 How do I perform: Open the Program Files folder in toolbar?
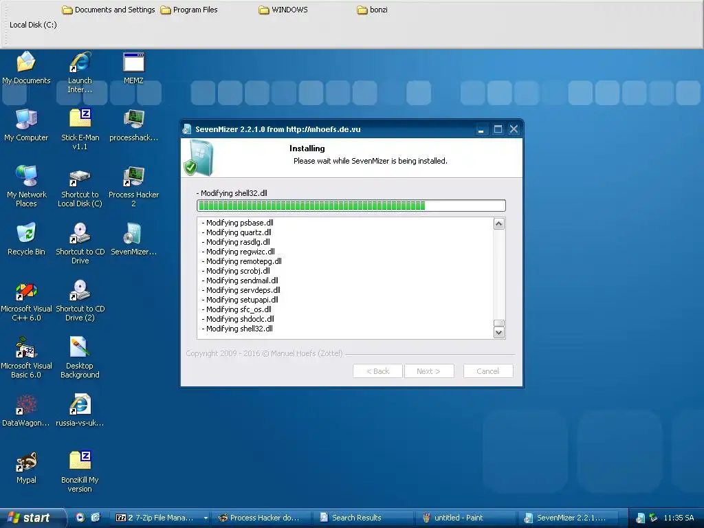pos(189,10)
